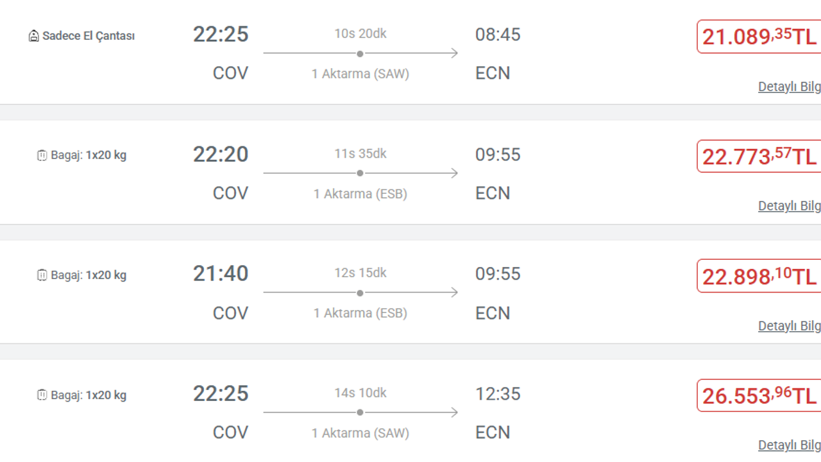Select the 21.089,35TL price button

[759, 37]
